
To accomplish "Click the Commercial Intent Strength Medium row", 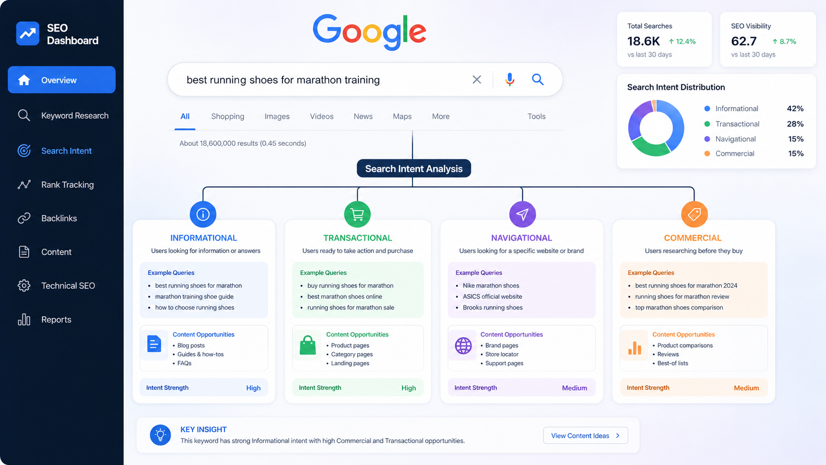I will click(x=694, y=387).
